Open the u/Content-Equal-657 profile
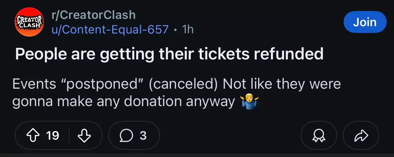 [x=110, y=29]
